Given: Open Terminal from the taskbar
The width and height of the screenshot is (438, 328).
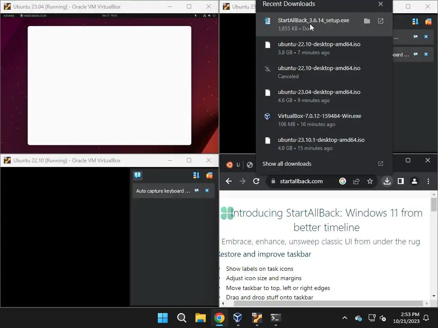Looking at the screenshot, I should click(x=276, y=318).
